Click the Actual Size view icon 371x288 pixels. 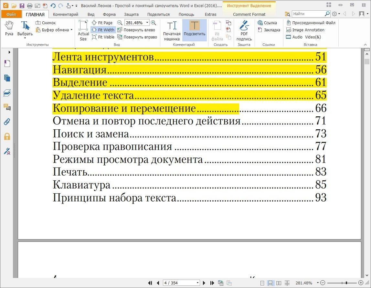(x=83, y=31)
